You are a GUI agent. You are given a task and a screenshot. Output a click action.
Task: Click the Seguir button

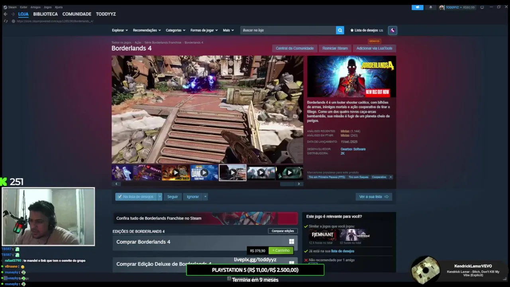point(173,197)
